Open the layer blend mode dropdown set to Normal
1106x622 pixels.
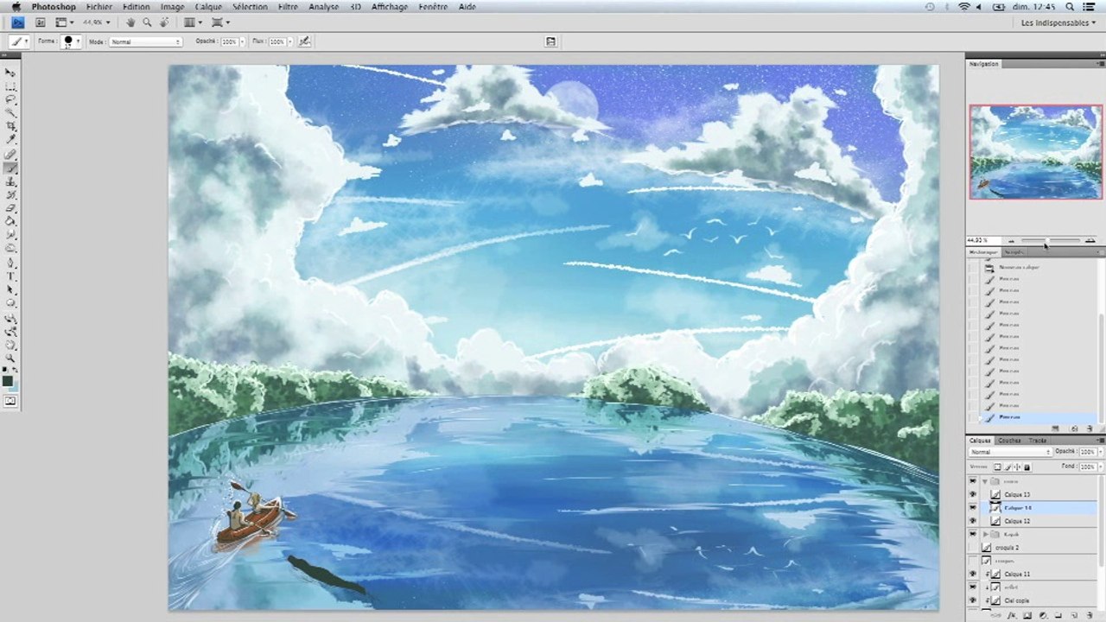1010,452
